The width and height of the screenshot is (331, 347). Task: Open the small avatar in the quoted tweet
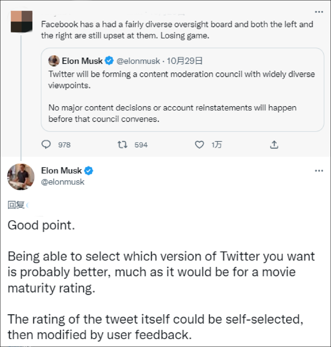(x=54, y=61)
